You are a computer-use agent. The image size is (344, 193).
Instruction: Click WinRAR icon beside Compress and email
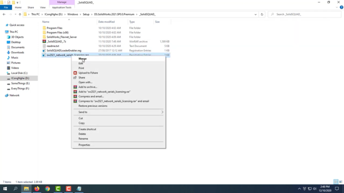coord(75,96)
